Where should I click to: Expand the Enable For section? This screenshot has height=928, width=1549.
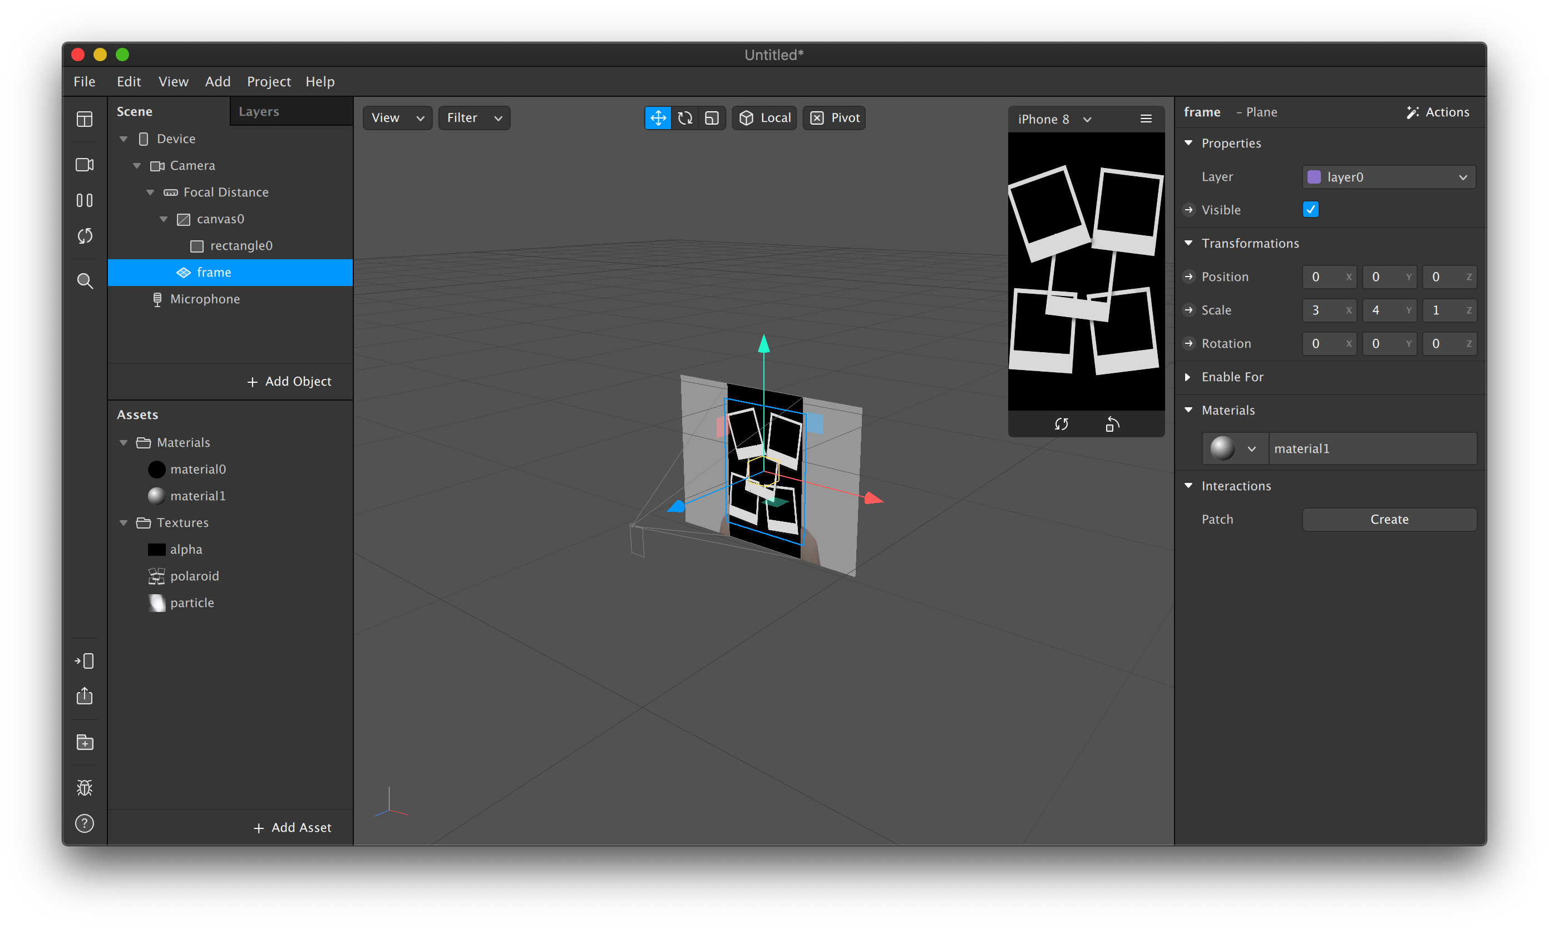[x=1187, y=377]
